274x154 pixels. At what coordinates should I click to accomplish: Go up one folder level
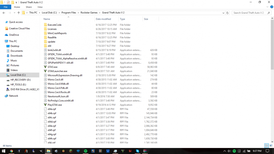[19, 13]
